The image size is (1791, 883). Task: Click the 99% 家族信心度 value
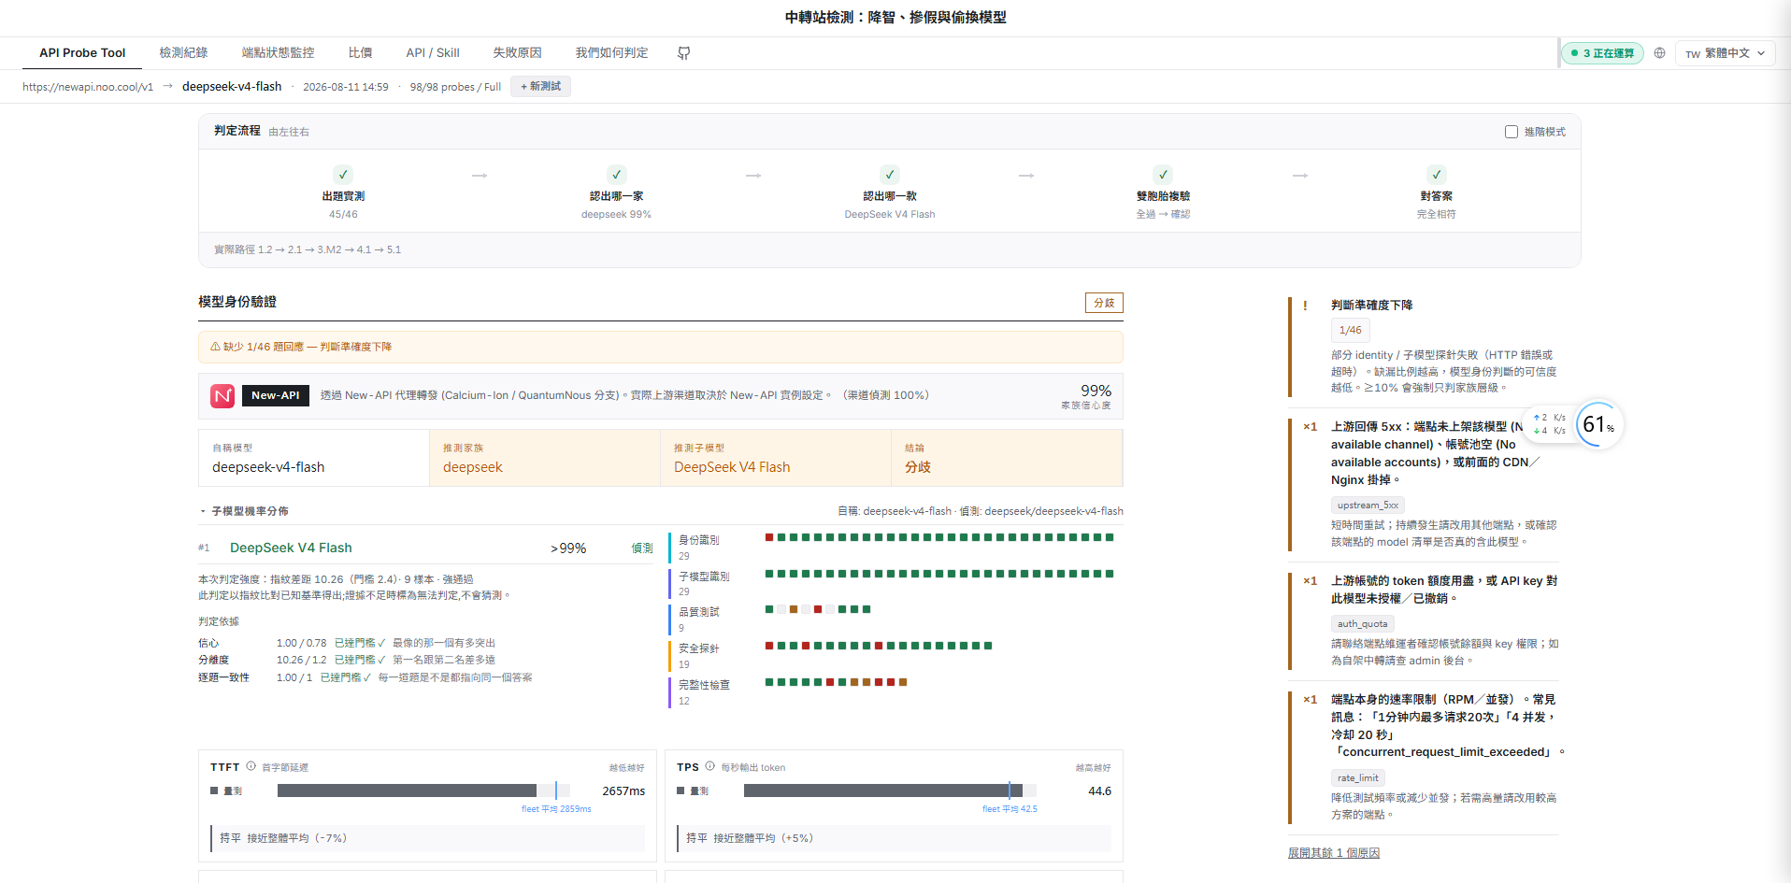1096,391
